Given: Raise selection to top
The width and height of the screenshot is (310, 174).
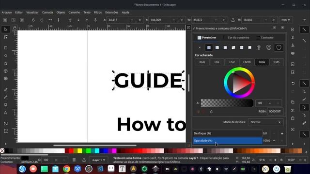Looking at the screenshot, I should pos(95,20).
